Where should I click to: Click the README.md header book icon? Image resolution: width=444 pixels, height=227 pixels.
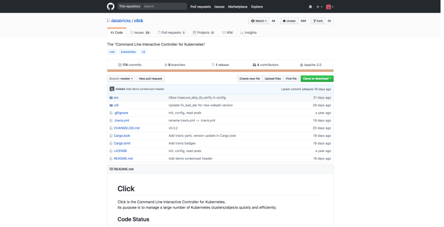[x=112, y=169]
